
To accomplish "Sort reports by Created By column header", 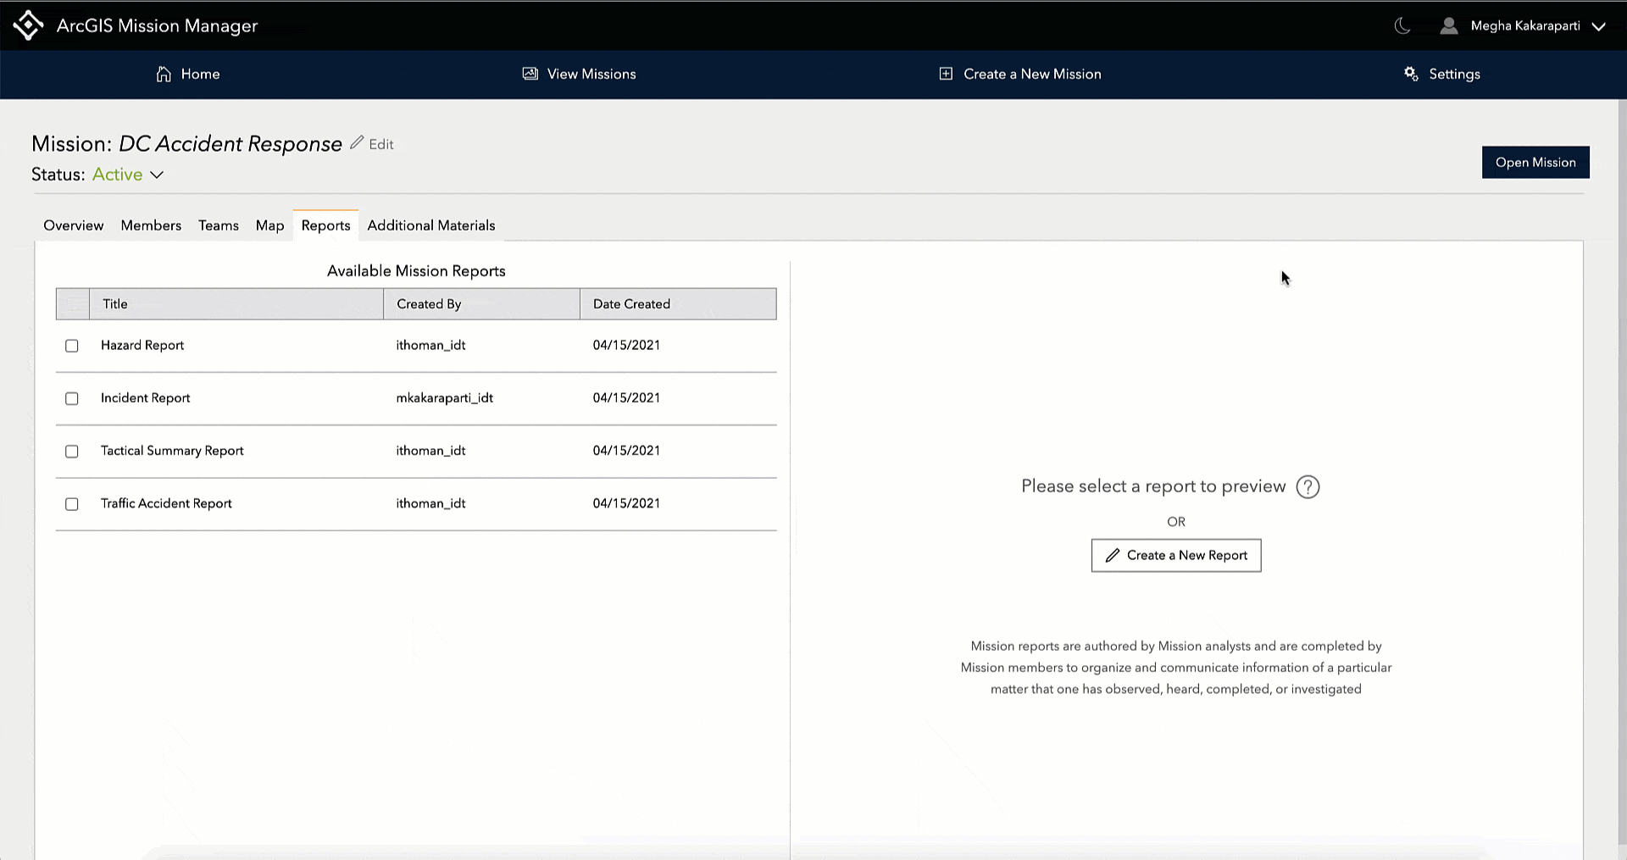I will pos(481,304).
